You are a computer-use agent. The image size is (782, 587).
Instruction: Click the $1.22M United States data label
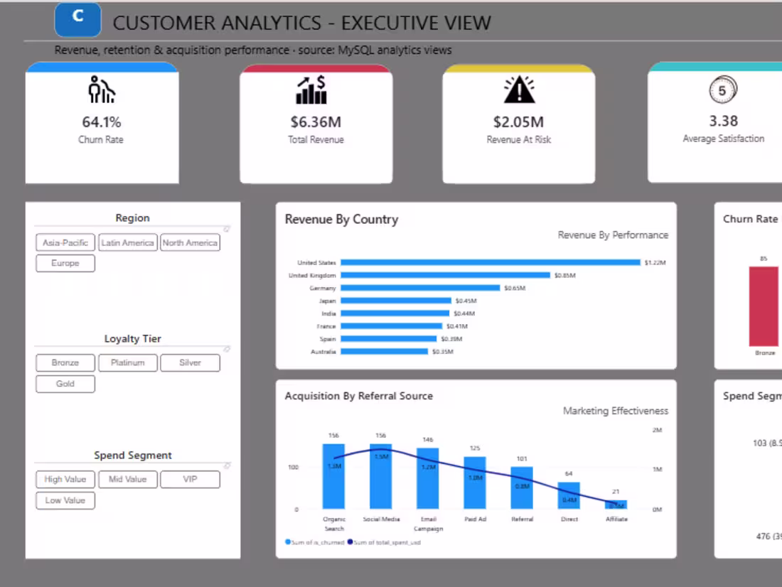pos(655,262)
